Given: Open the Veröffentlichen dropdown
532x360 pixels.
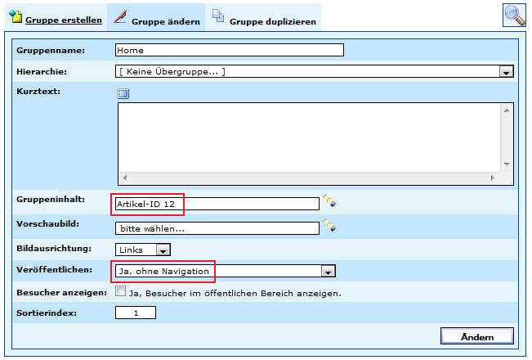Looking at the screenshot, I should 328,271.
